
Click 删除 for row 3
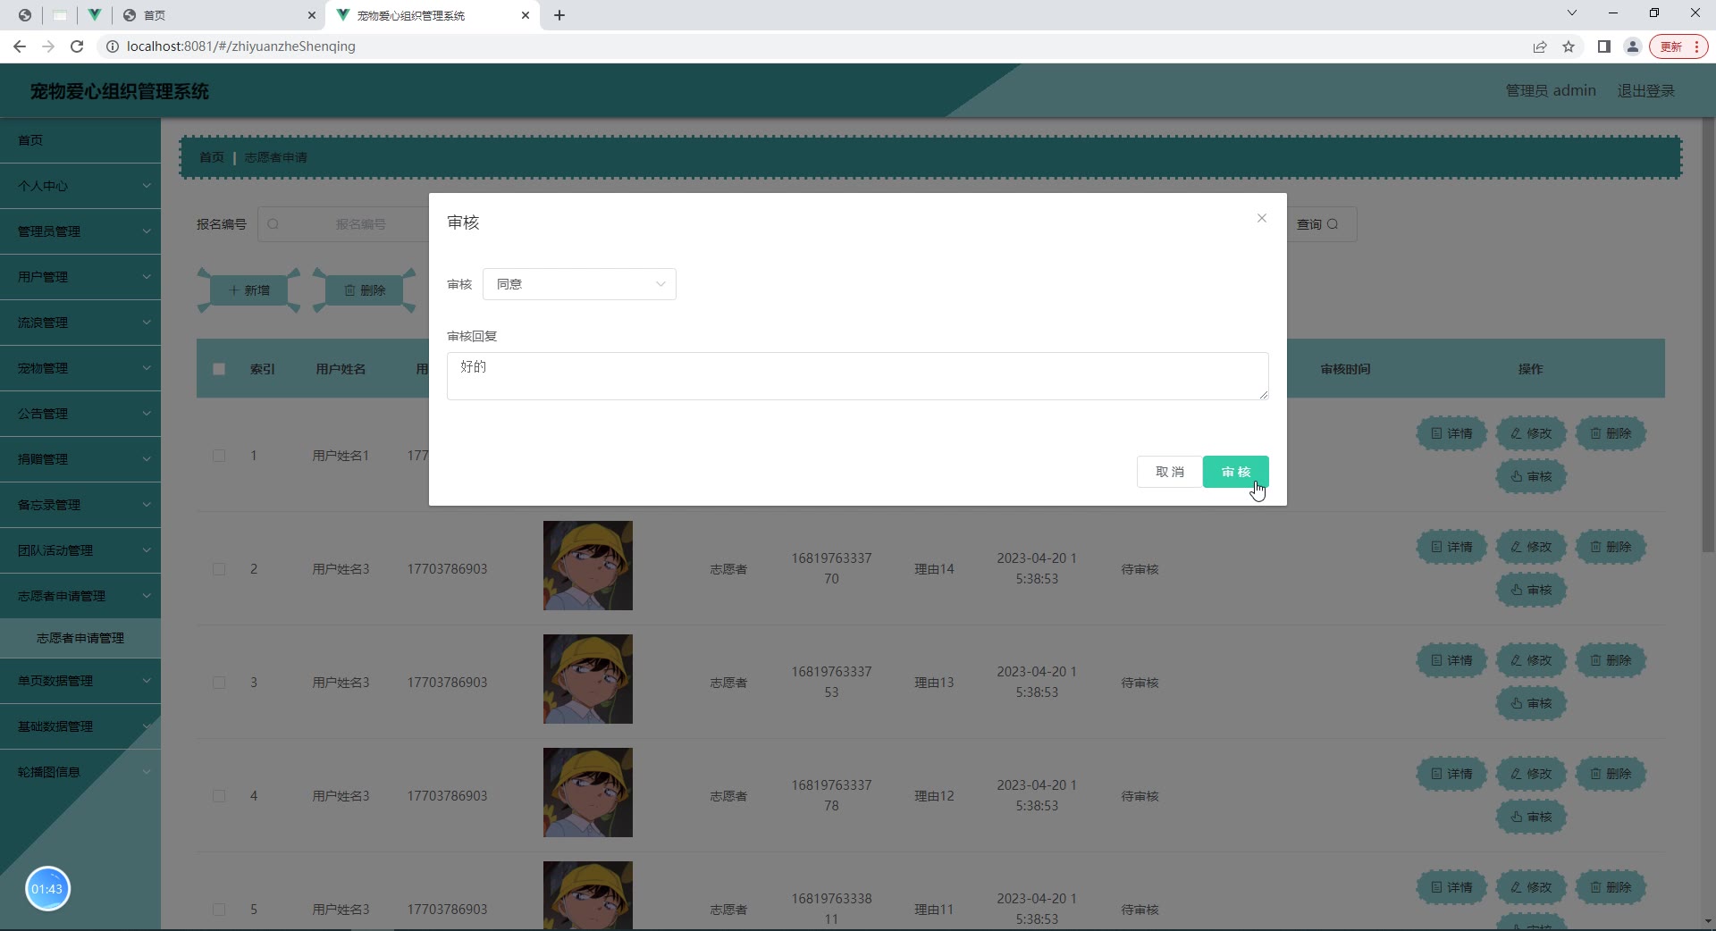tap(1611, 660)
